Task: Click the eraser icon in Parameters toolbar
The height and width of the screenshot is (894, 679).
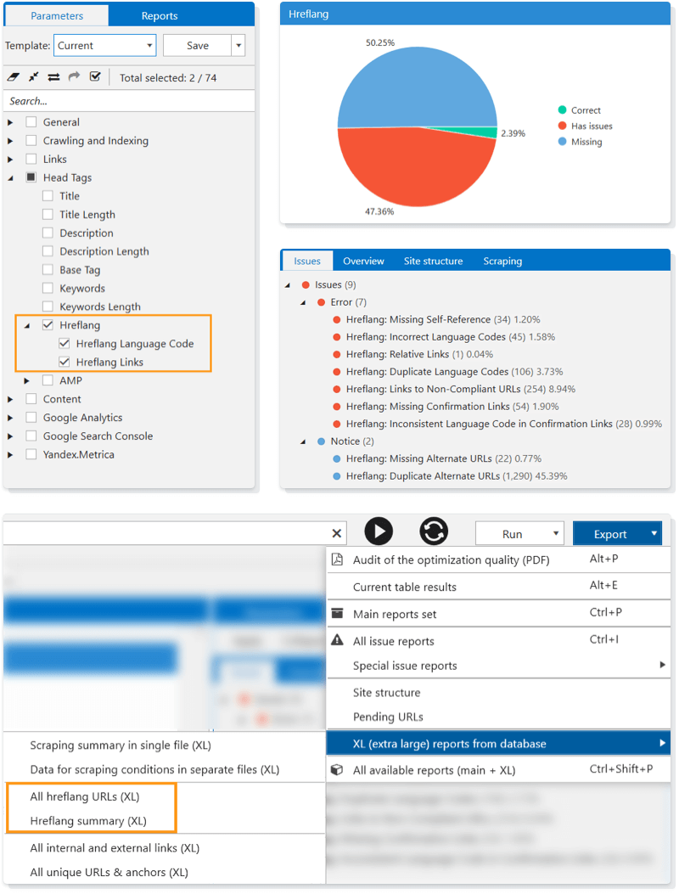Action: 13,77
